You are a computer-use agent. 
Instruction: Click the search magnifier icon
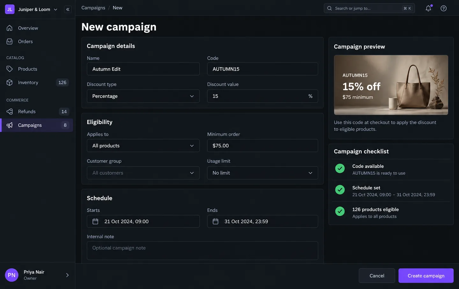point(330,8)
